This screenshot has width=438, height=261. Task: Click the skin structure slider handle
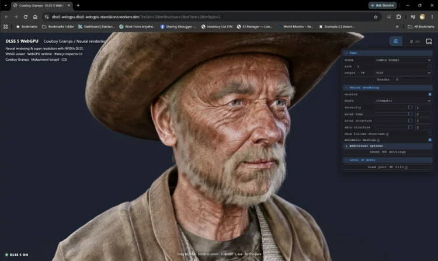click(x=410, y=127)
